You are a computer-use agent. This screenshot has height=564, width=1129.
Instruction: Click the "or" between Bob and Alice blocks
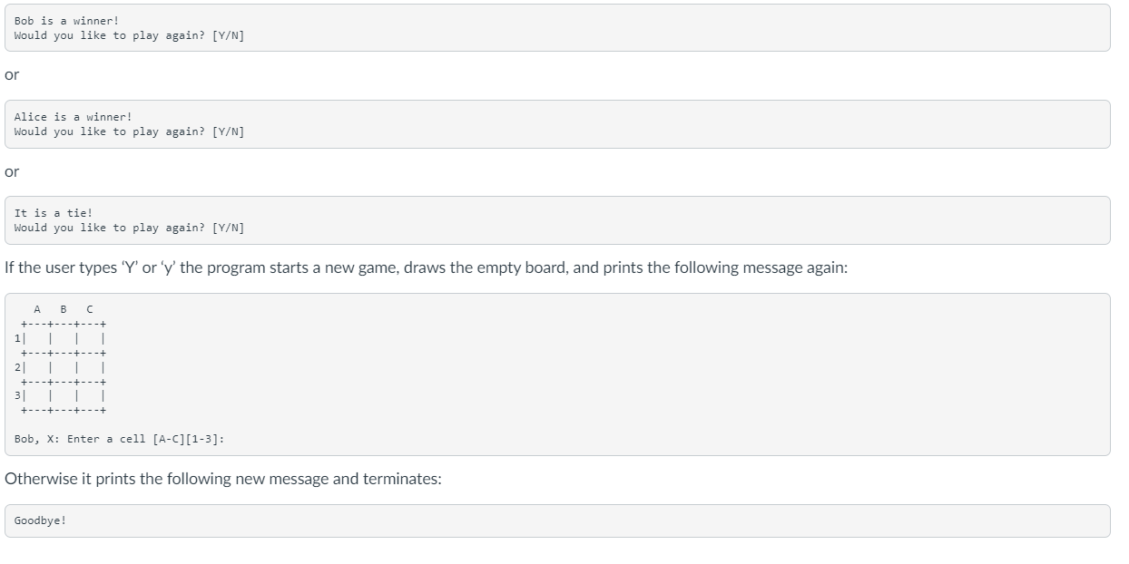(12, 75)
